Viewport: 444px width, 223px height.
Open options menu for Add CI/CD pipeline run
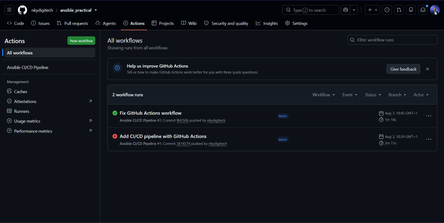(428, 139)
